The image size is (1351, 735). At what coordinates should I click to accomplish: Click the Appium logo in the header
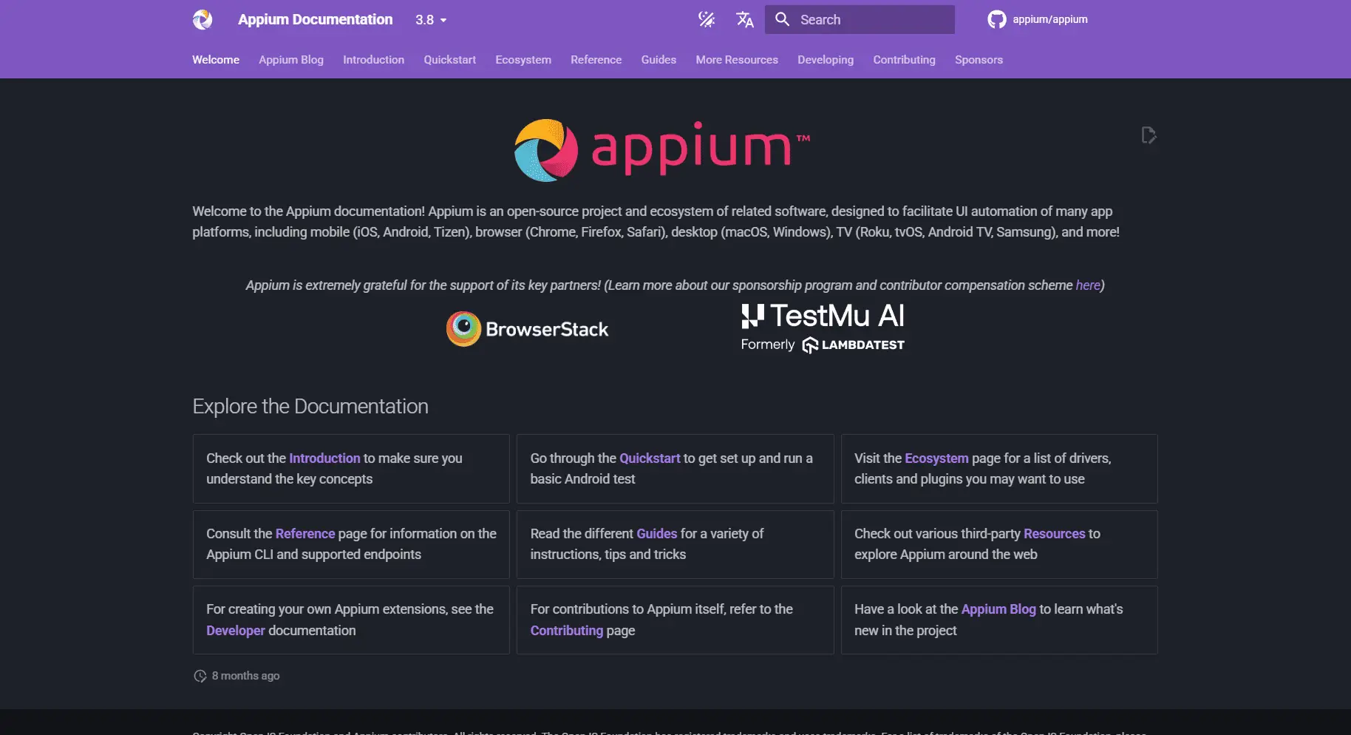coord(203,19)
